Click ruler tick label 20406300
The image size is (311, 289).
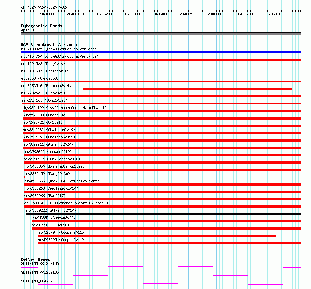pos(131,14)
